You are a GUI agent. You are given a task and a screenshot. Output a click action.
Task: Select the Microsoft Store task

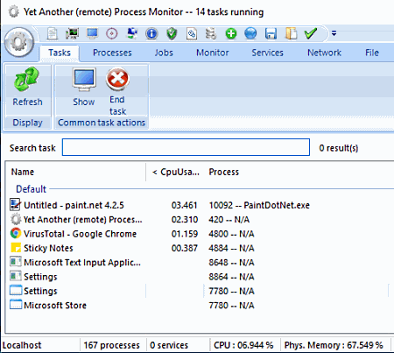point(55,306)
